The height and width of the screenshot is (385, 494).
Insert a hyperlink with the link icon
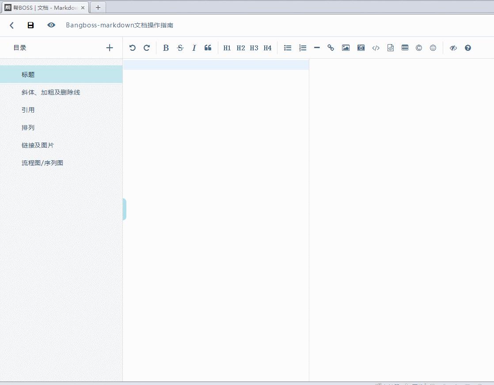click(331, 48)
